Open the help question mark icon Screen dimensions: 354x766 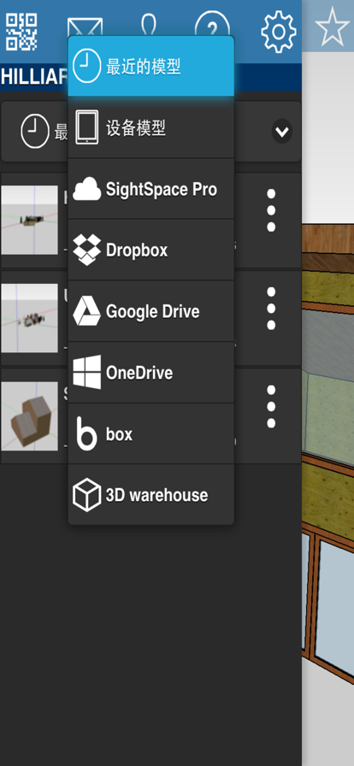point(212,23)
